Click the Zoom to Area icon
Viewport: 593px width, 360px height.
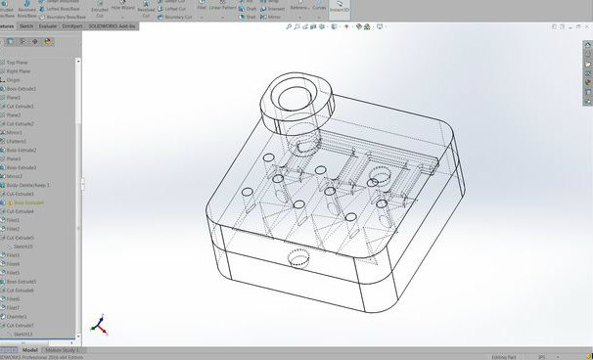coord(296,26)
